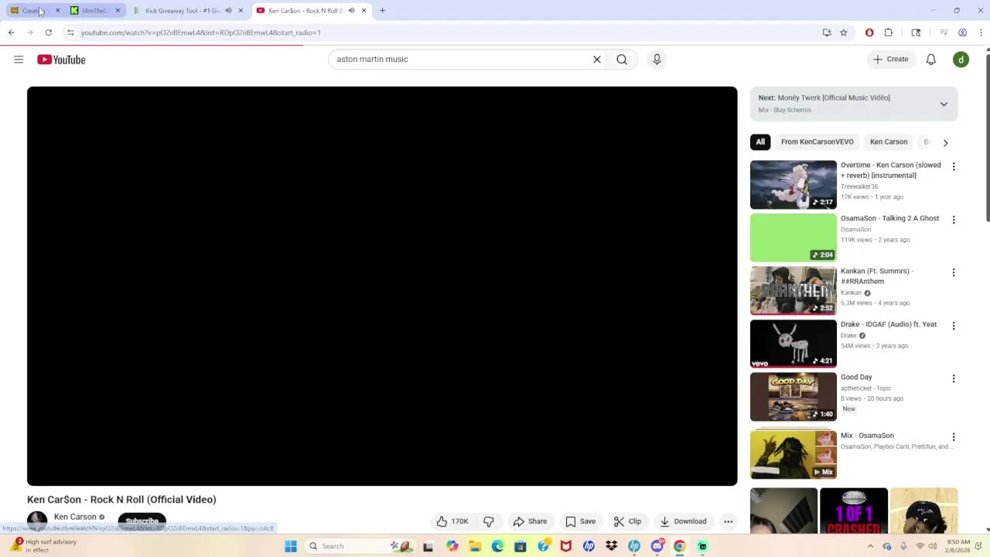Open the account avatar menu
This screenshot has width=990, height=557.
[x=961, y=60]
